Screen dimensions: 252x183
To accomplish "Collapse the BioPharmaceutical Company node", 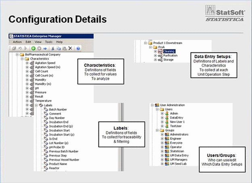I will click(17, 55).
